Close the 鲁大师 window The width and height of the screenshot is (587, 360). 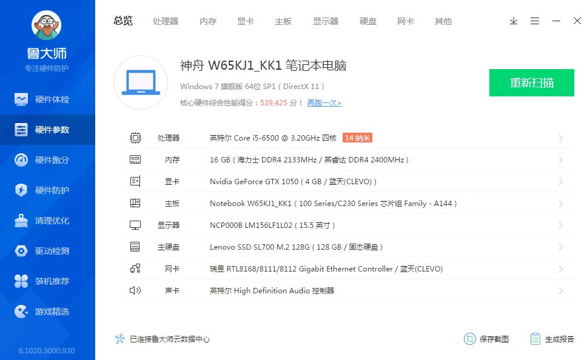coord(577,21)
